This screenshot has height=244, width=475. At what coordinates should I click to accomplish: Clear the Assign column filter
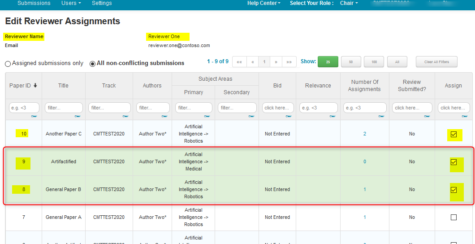464,116
